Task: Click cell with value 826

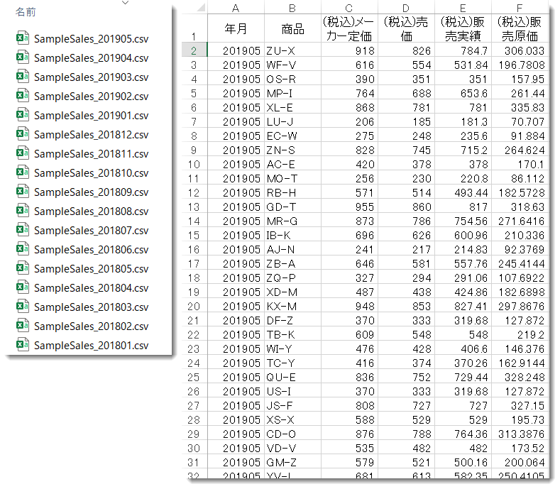Action: 406,50
